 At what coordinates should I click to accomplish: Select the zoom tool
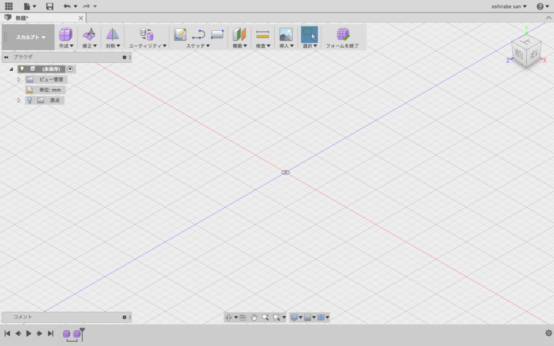pyautogui.click(x=265, y=317)
